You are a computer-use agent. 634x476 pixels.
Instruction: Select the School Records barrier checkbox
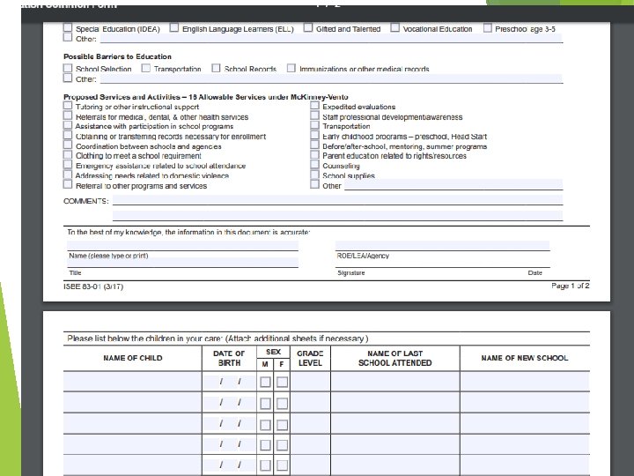(x=217, y=68)
